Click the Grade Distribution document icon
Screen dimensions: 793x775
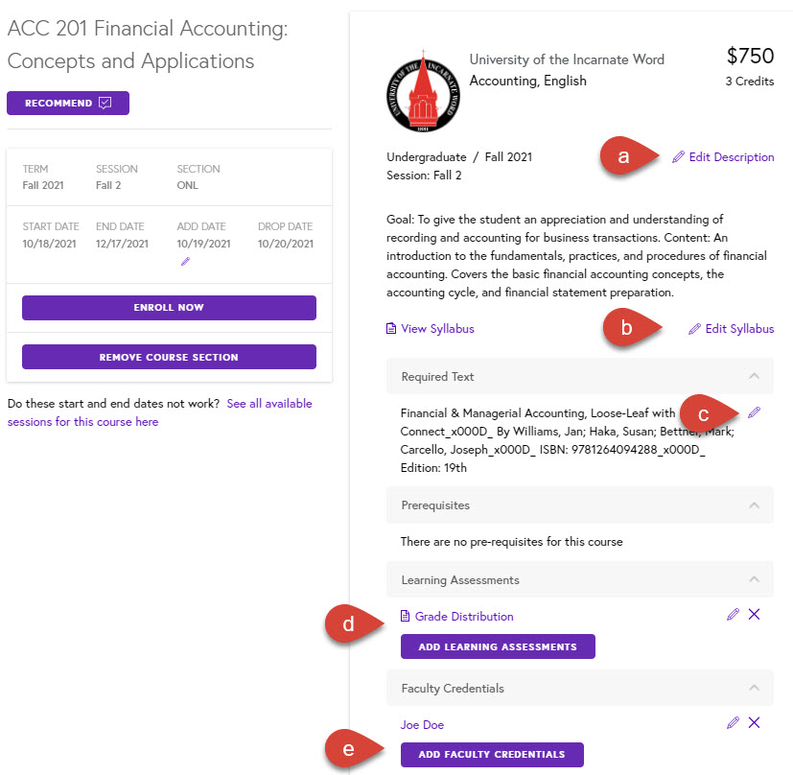pos(405,616)
